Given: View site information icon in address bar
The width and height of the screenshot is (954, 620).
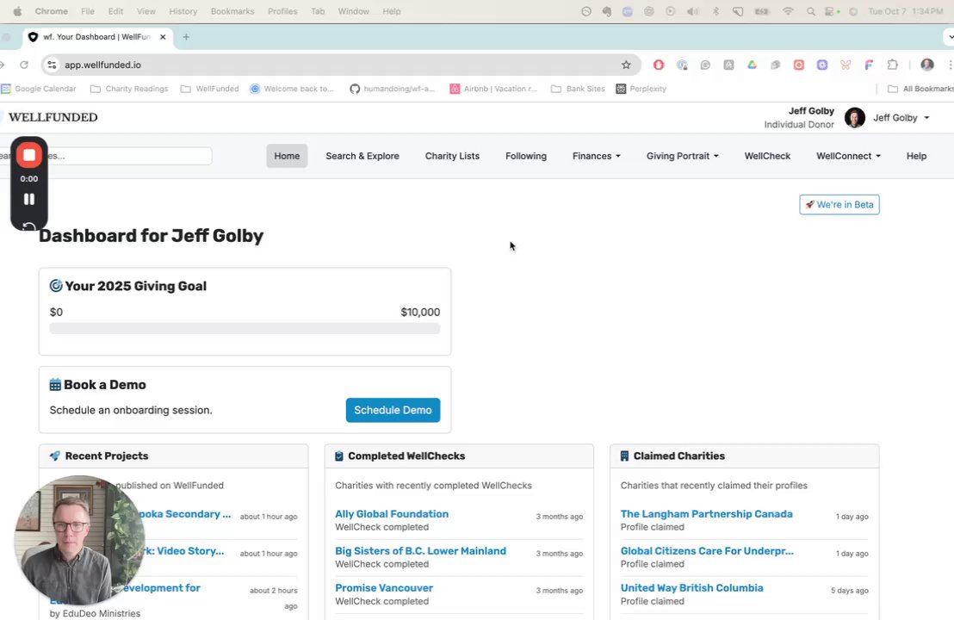Looking at the screenshot, I should (x=52, y=65).
